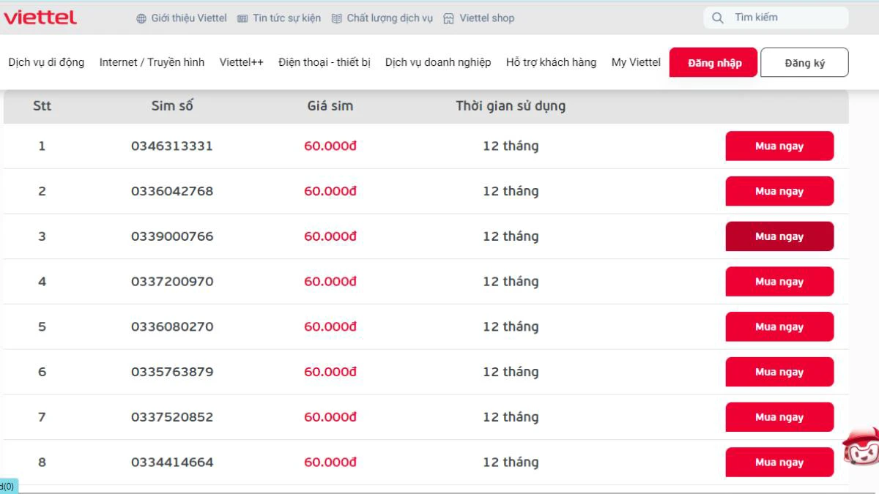Select sim number 0336042768
This screenshot has width=879, height=494.
coord(172,191)
